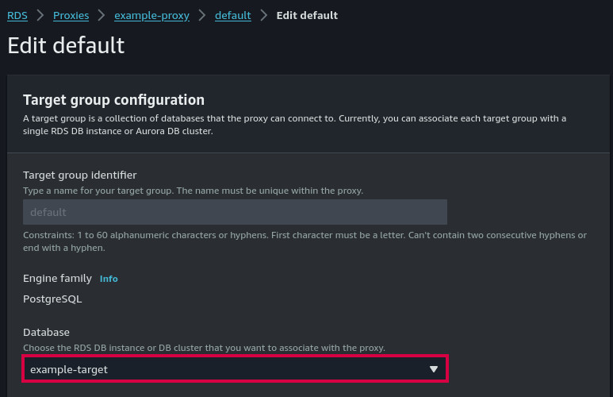Click the Target group identifier label
Screen dimensions: 613x397
click(79, 175)
